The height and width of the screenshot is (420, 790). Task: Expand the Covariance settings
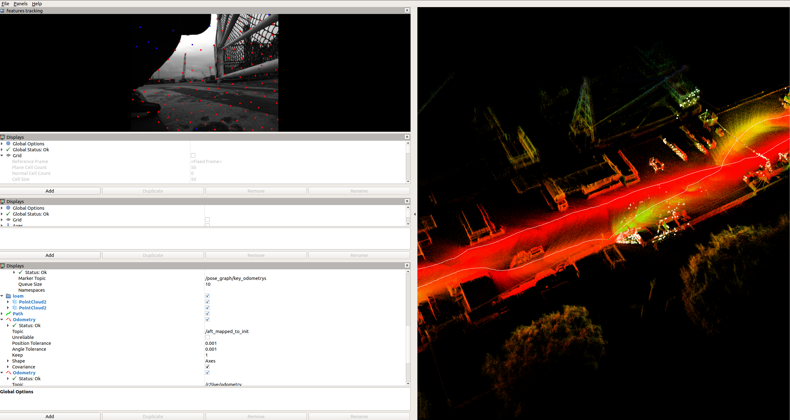pyautogui.click(x=8, y=367)
